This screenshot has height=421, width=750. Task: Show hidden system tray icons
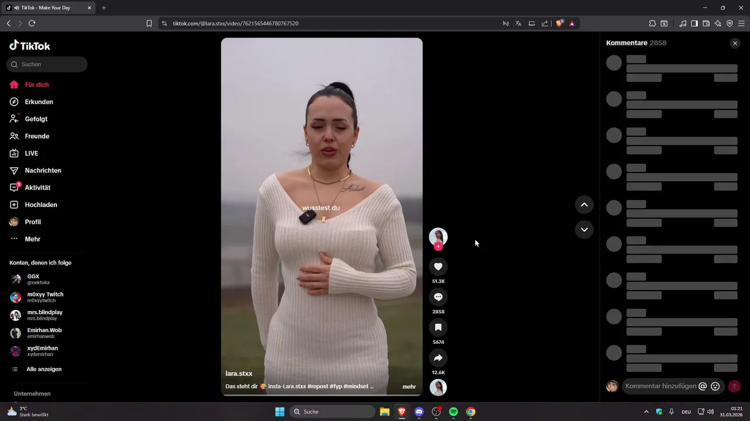pos(646,412)
